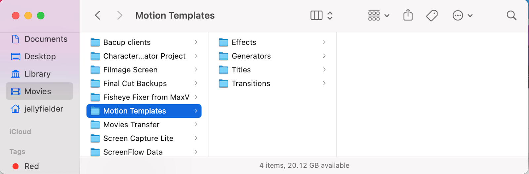Open the jellyfielder home folder
The width and height of the screenshot is (529, 174).
point(44,109)
